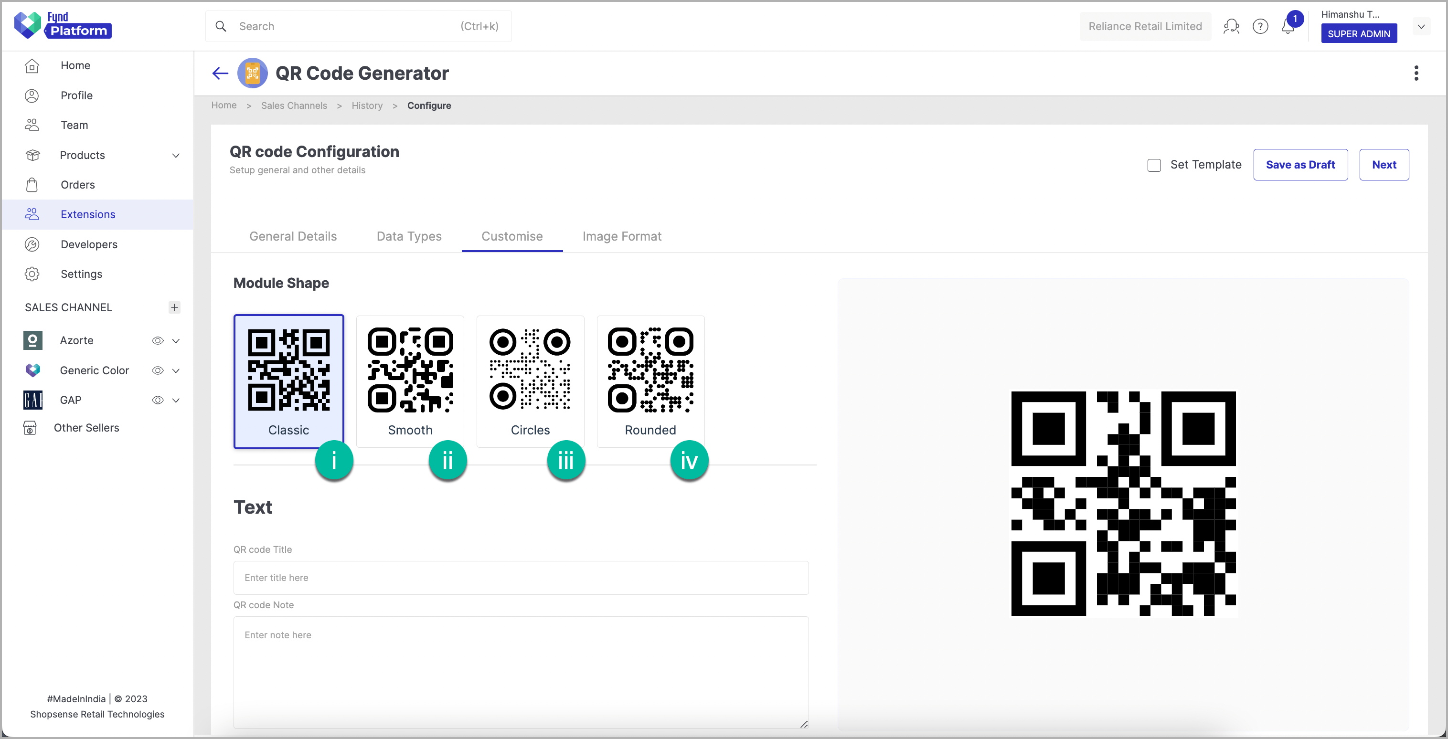Click the GAP channel logo
Viewport: 1448px width, 739px height.
[32, 400]
